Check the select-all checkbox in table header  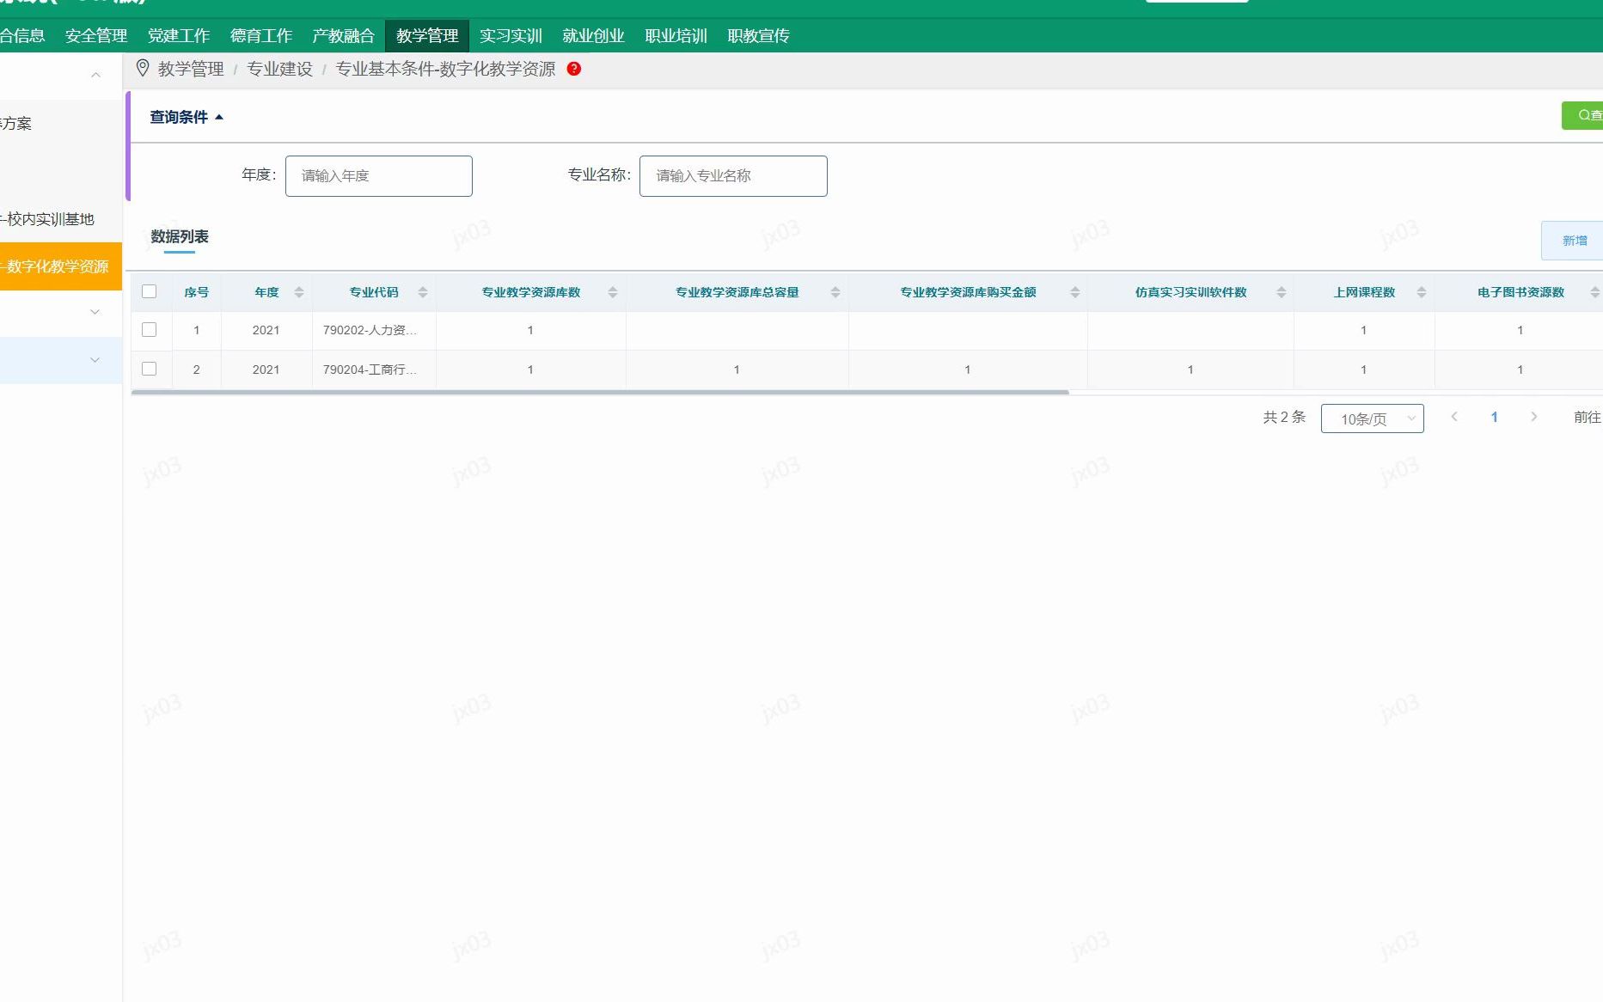(x=150, y=292)
